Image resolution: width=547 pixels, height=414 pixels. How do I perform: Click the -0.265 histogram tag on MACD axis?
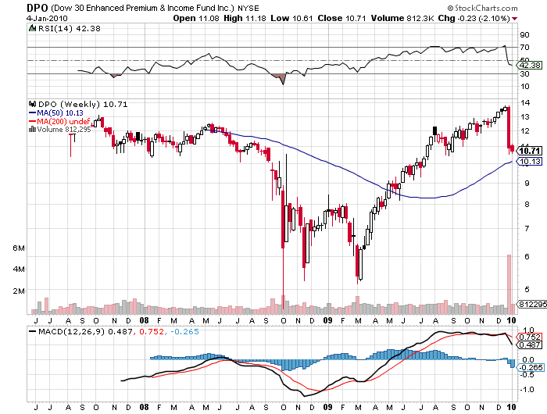click(x=531, y=368)
